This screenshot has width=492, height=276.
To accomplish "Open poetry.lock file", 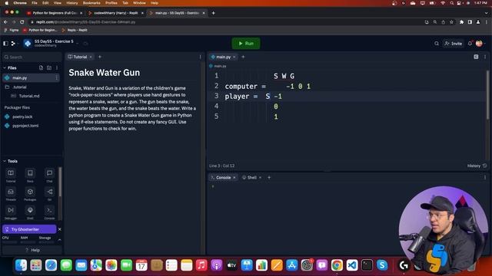I will pos(22,117).
